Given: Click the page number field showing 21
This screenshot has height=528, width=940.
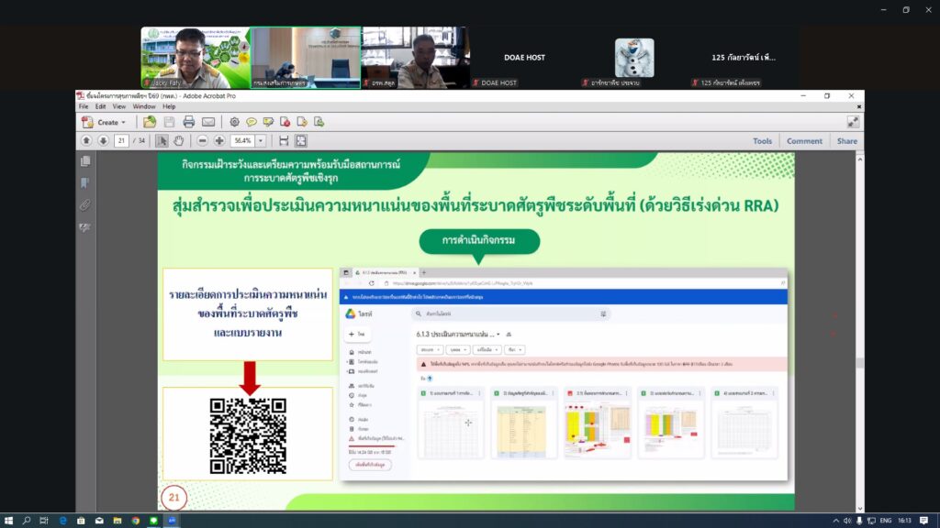Looking at the screenshot, I should (121, 140).
